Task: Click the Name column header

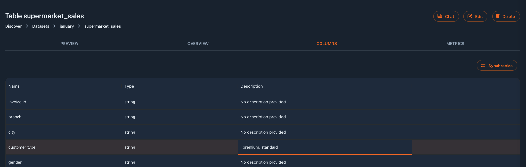Action: (14, 86)
